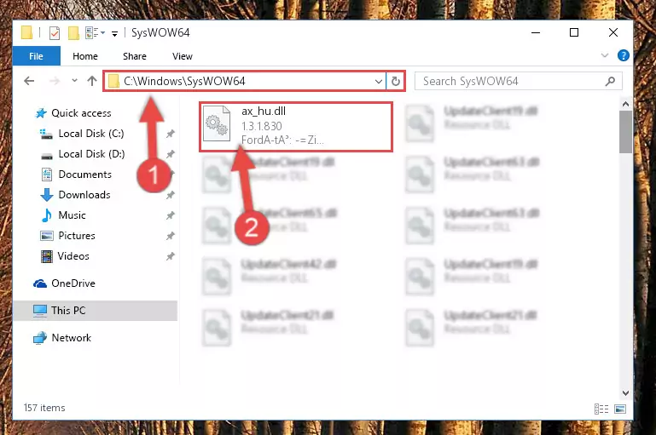Click the vertical scrollbar thumb

tap(625, 132)
